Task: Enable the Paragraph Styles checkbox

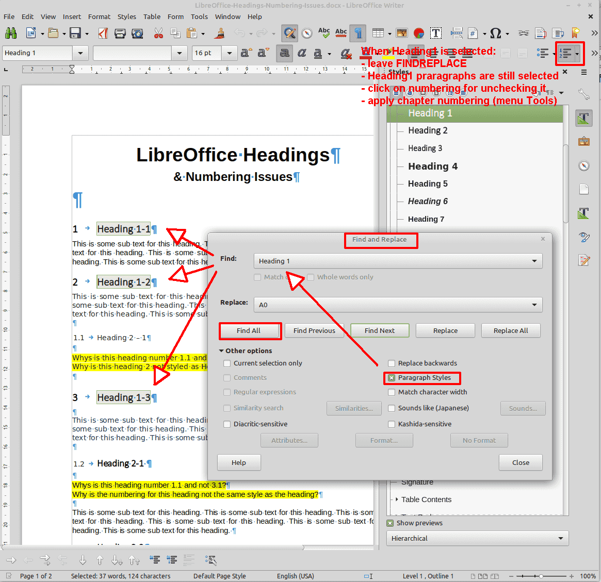Action: click(x=392, y=378)
